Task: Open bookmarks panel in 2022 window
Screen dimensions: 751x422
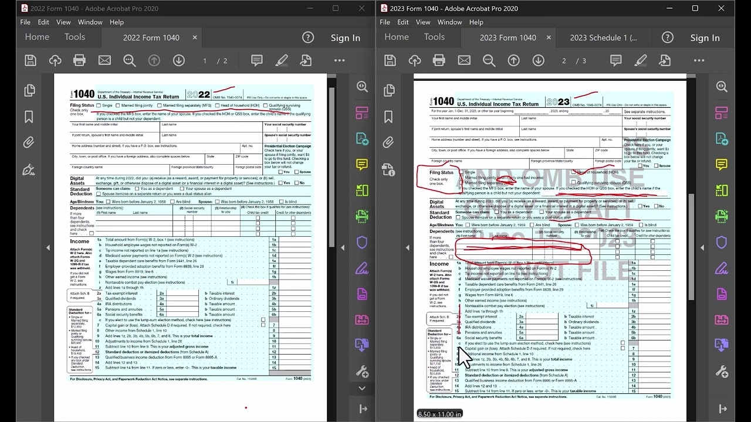Action: 29,117
